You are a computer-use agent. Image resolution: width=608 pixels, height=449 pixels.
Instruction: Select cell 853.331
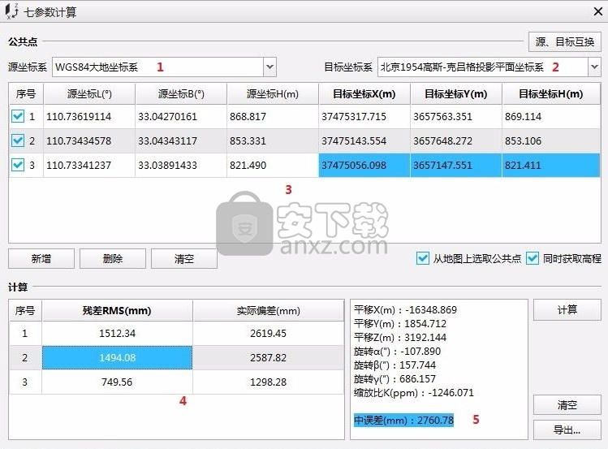click(x=273, y=140)
